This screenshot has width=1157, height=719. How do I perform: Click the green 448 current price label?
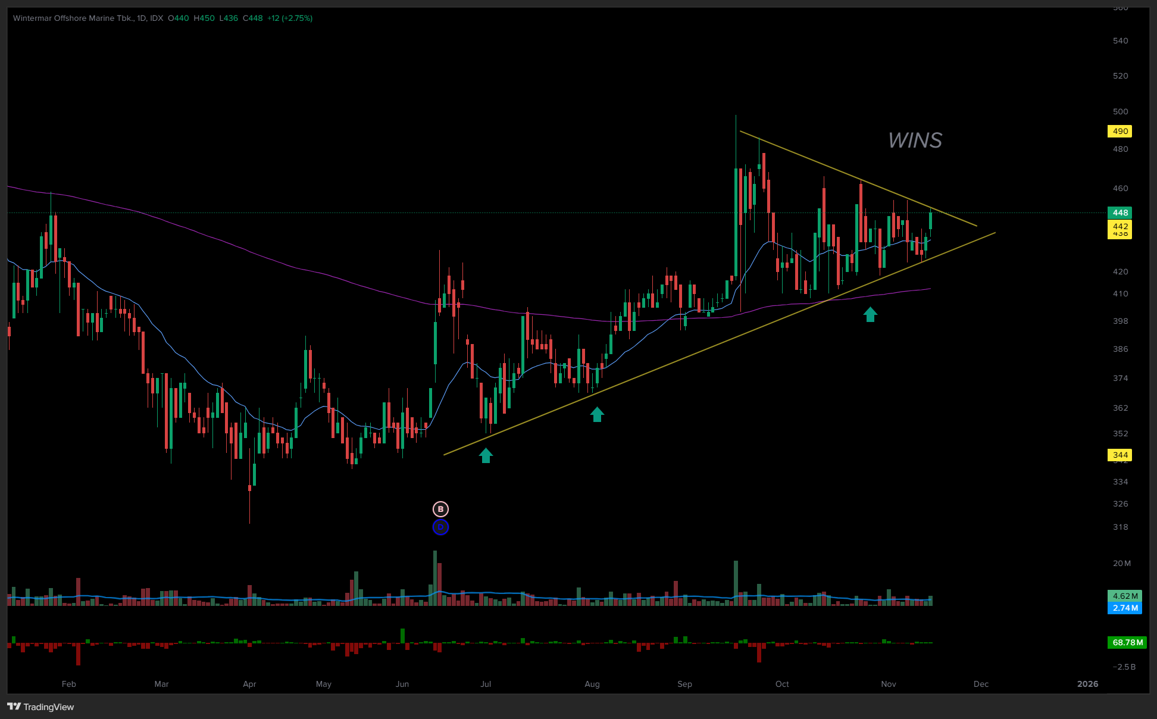tap(1120, 212)
